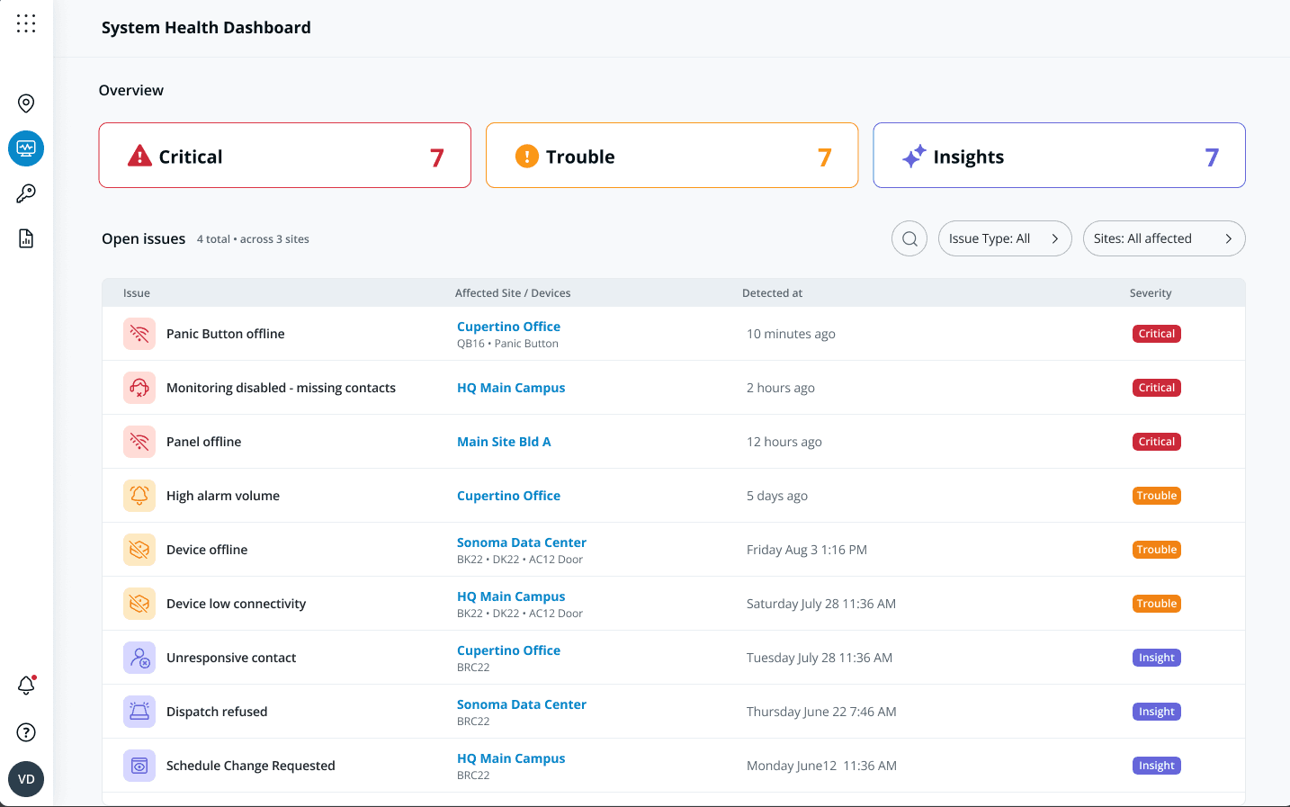Click the QB16 • Panic Button device text
Image resolution: width=1290 pixels, height=807 pixels.
coord(507,344)
